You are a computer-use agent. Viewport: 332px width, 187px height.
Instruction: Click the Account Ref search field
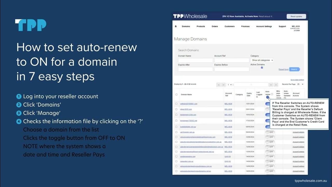(232, 60)
